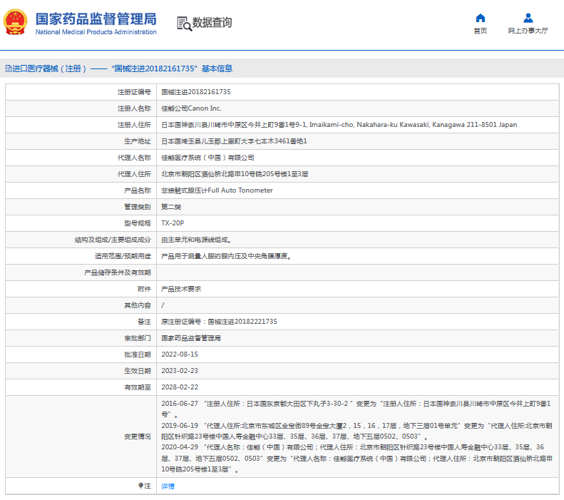
Task: Select expiry date 2028-02-22
Action: point(180,387)
